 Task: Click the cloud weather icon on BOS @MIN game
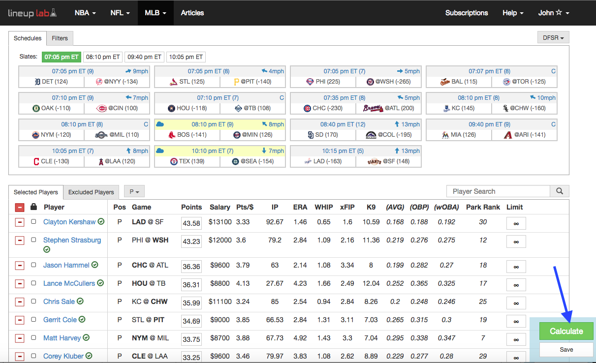pyautogui.click(x=159, y=124)
